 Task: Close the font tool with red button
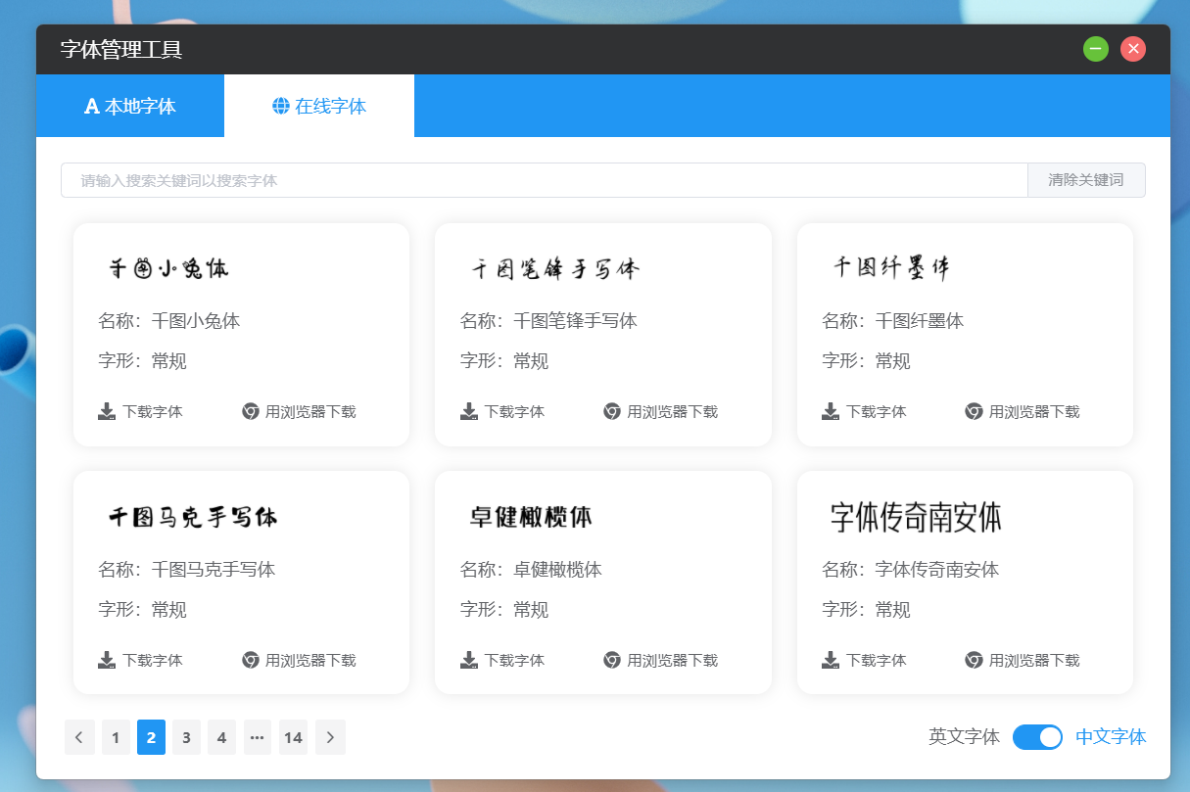coord(1133,49)
